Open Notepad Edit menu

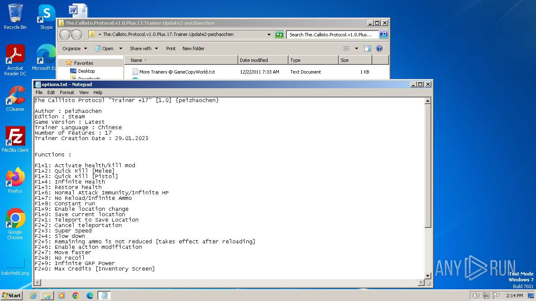pos(51,92)
